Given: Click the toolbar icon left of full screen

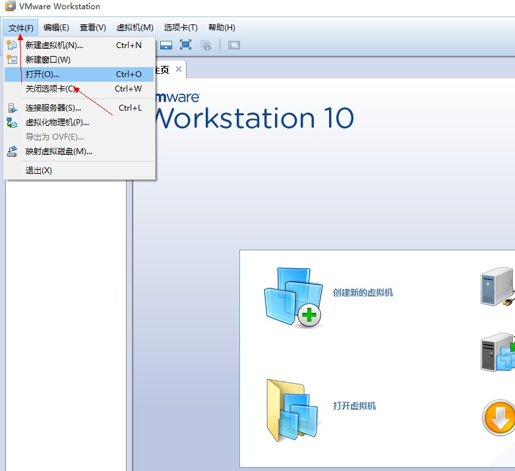Looking at the screenshot, I should 166,45.
